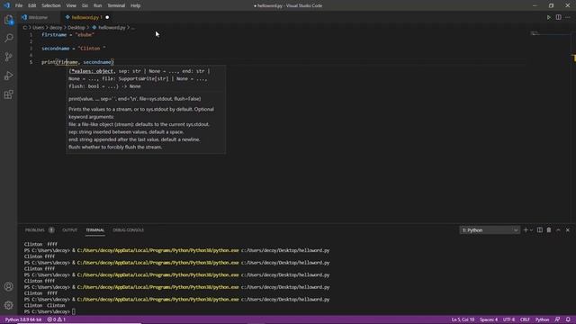Viewport: 576px width, 324px height.
Task: Click the print statement on line 5
Action: pyautogui.click(x=78, y=62)
